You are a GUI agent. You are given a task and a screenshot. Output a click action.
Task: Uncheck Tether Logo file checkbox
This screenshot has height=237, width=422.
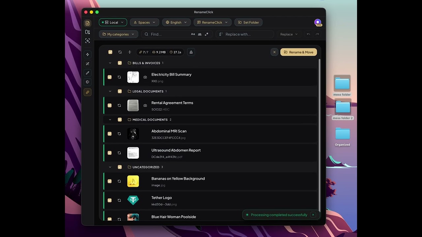[109, 200]
